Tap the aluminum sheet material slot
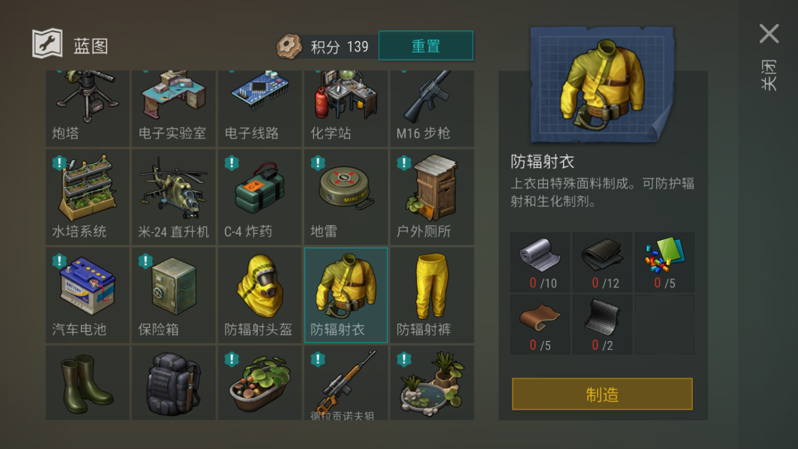This screenshot has height=449, width=798. (x=540, y=262)
